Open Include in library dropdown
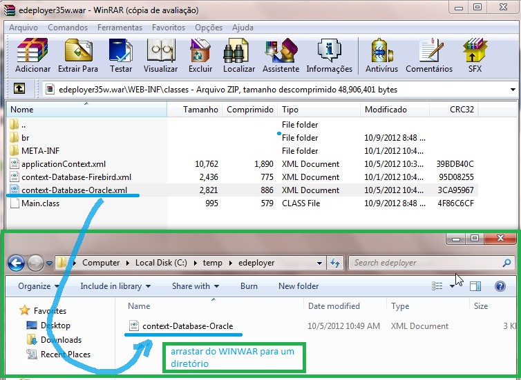This screenshot has width=521, height=380. [115, 286]
